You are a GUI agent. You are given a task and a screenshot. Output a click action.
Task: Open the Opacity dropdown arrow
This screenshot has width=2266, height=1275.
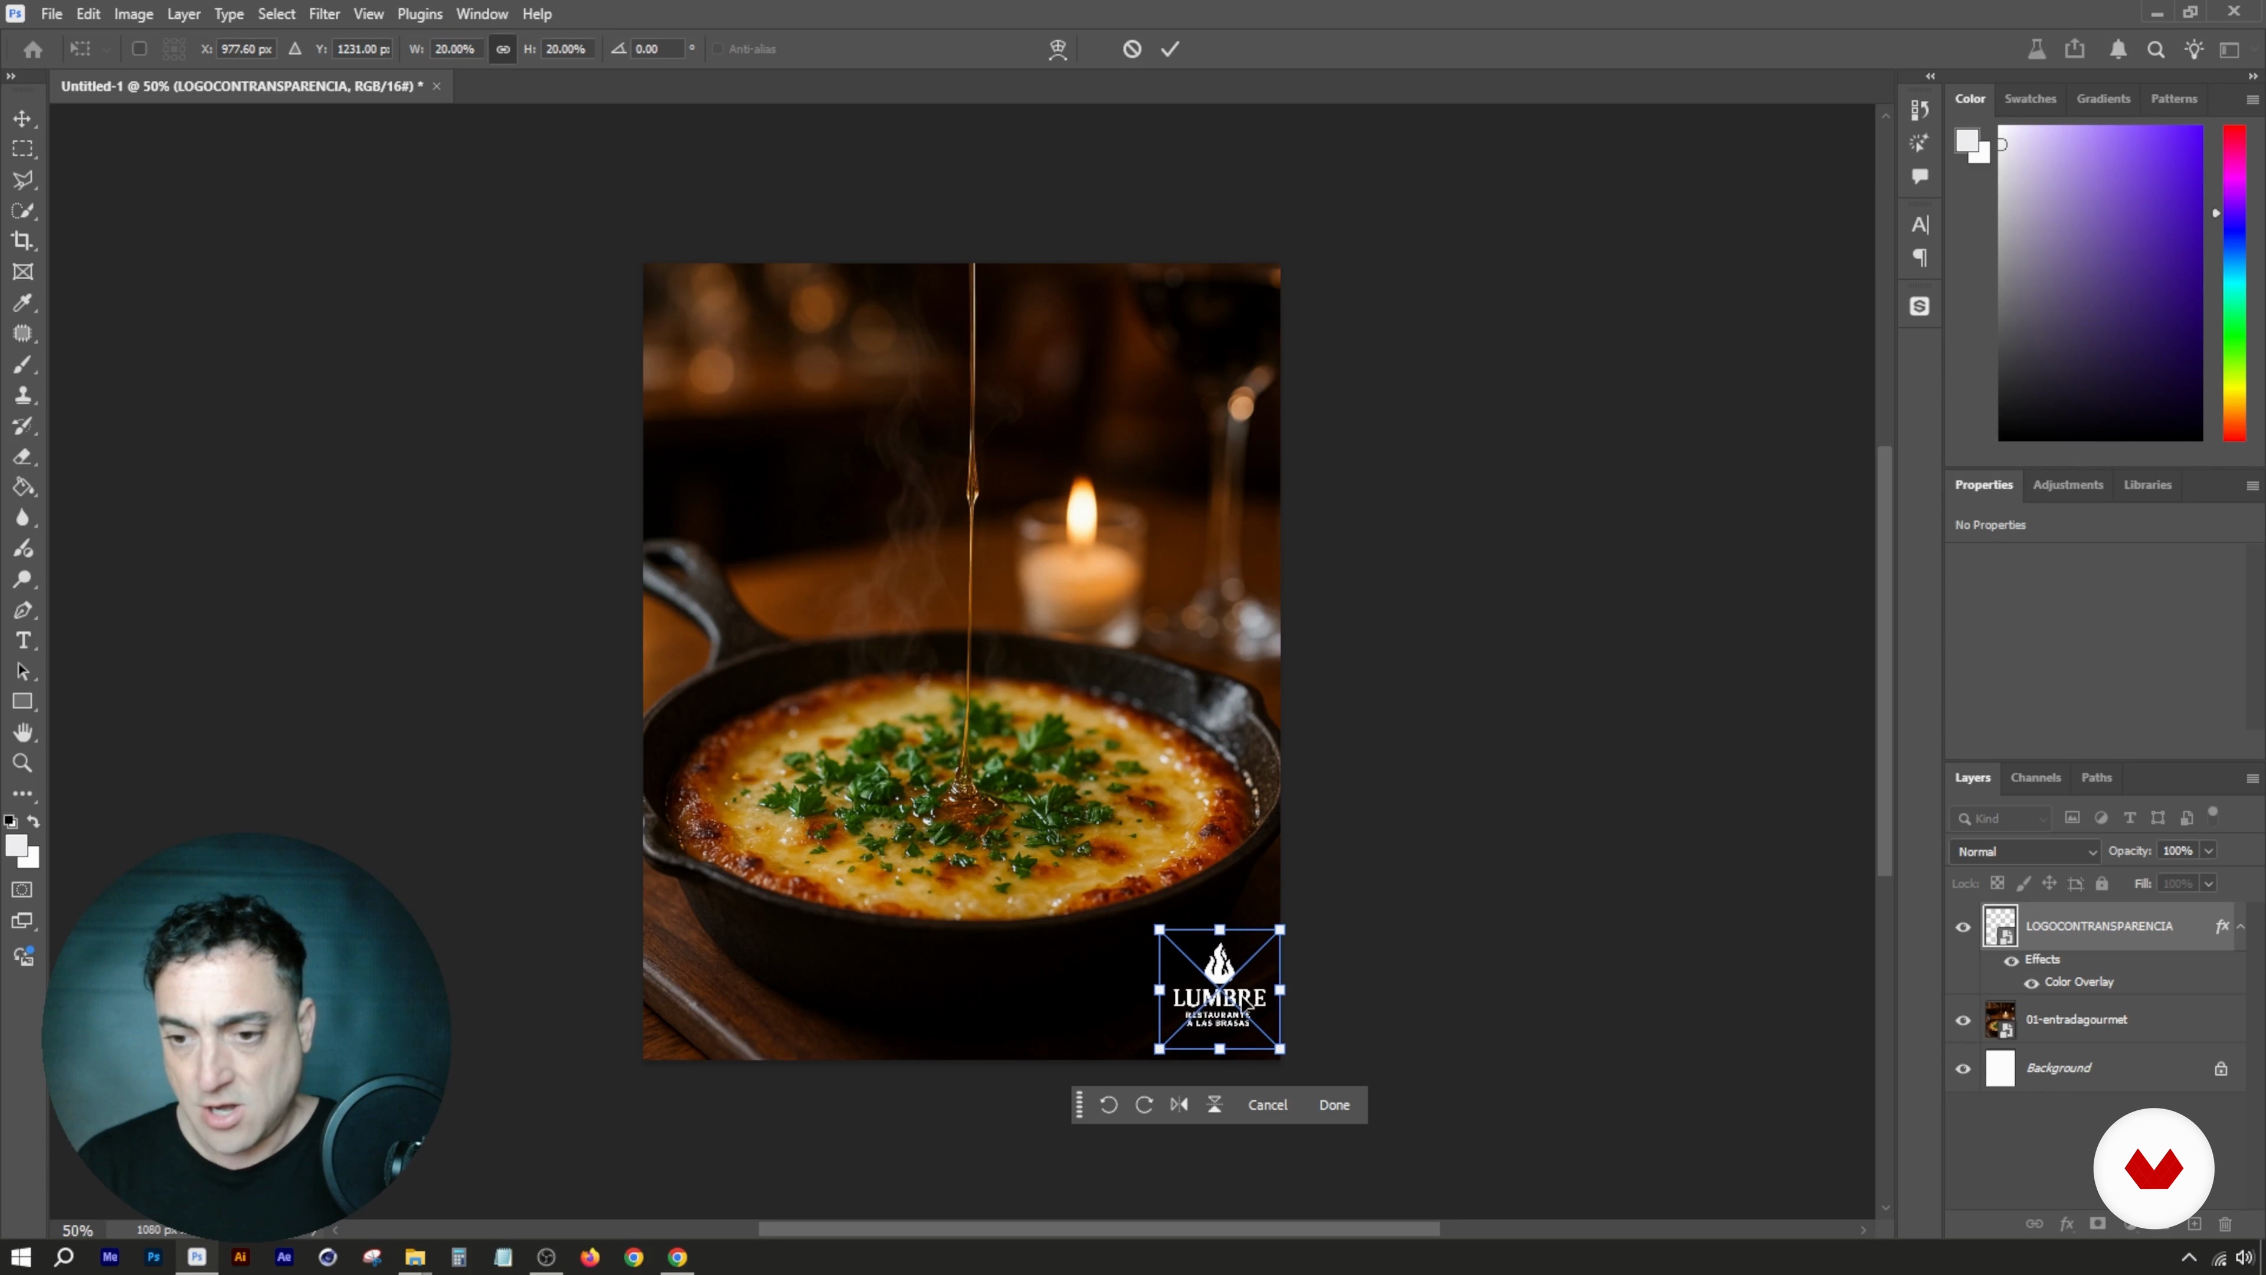pyautogui.click(x=2208, y=851)
